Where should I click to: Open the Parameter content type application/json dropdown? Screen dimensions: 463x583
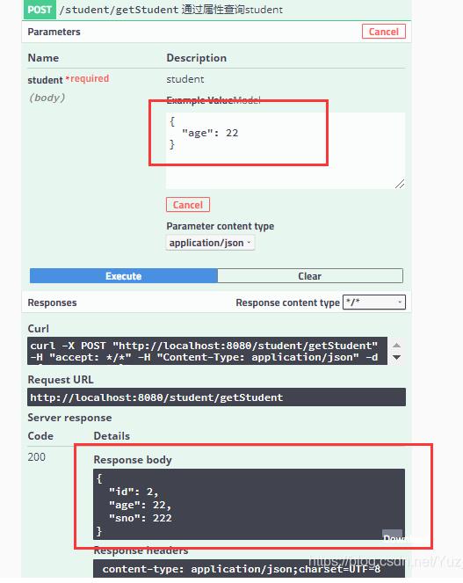(x=210, y=243)
